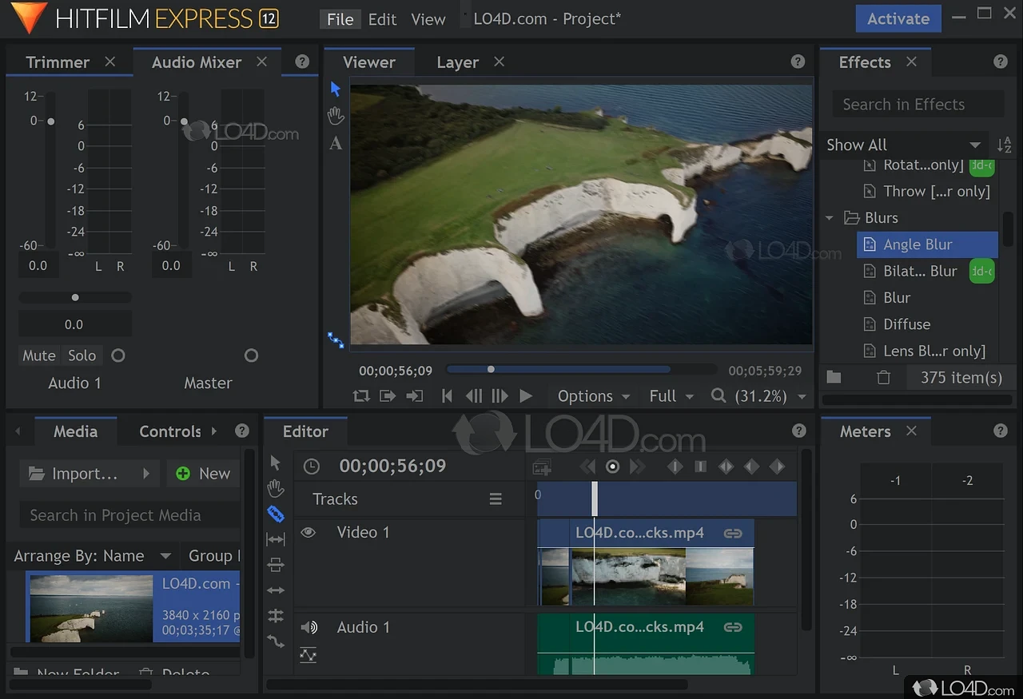Click Mute on the Audio 1 mixer channel
The height and width of the screenshot is (699, 1023).
coord(38,355)
